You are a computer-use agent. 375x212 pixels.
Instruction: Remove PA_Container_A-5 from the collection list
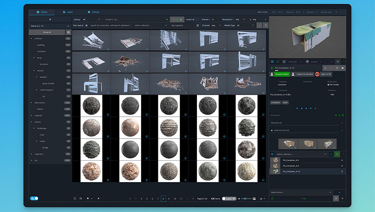pyautogui.click(x=342, y=160)
